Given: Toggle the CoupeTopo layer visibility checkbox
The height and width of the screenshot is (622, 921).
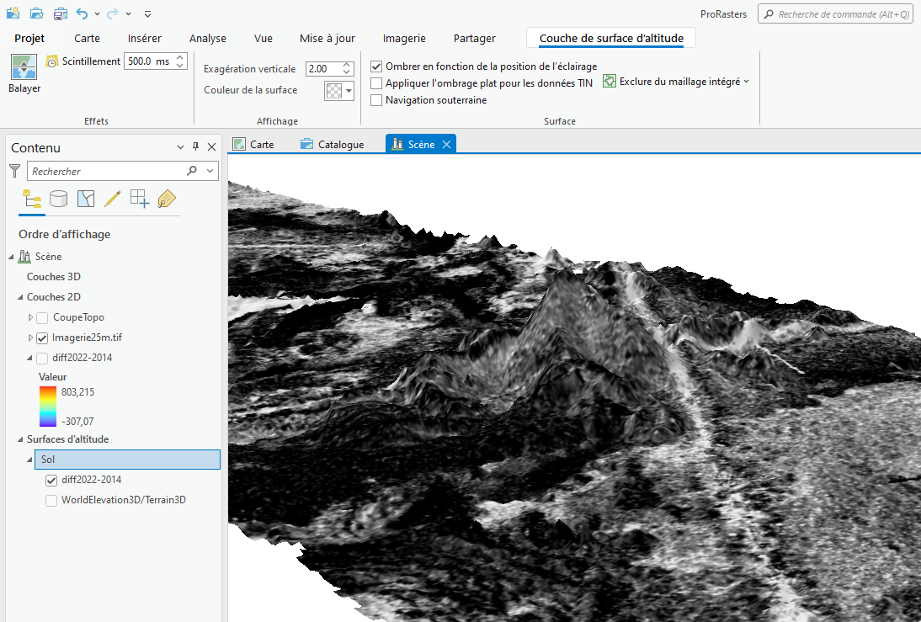Looking at the screenshot, I should (x=42, y=317).
